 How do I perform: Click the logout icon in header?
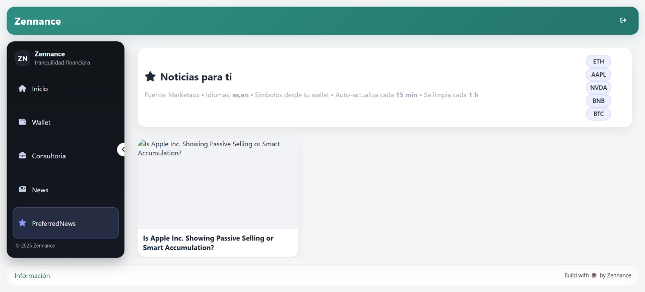tap(623, 20)
